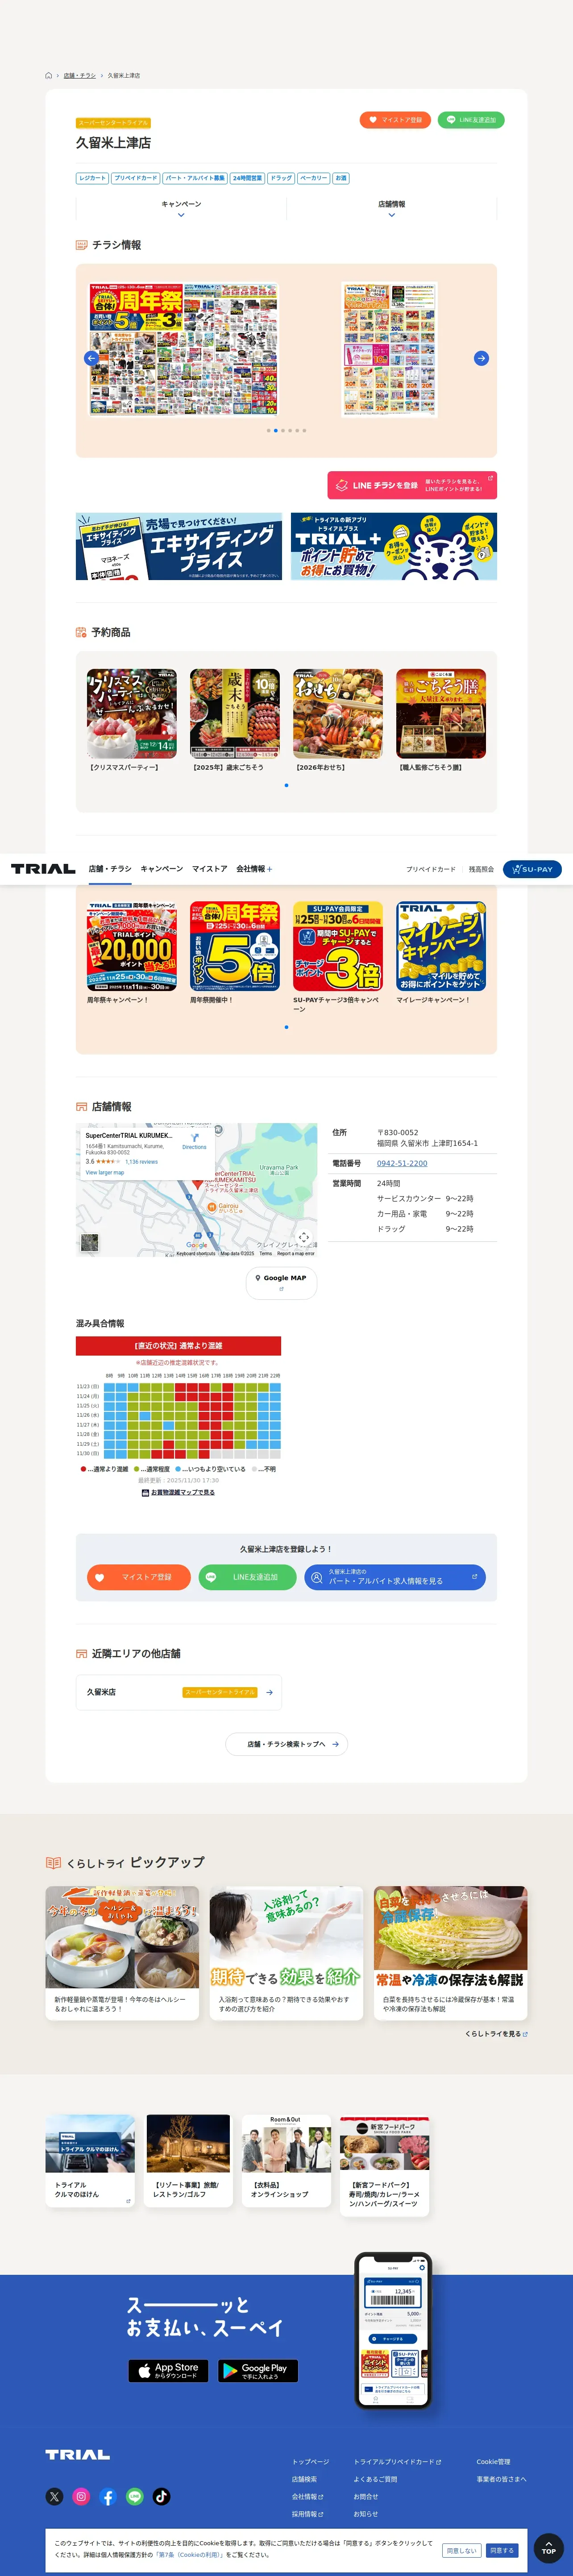The height and width of the screenshot is (2576, 573).
Task: Open the 1,136 reviews link in the map
Action: 141,1162
